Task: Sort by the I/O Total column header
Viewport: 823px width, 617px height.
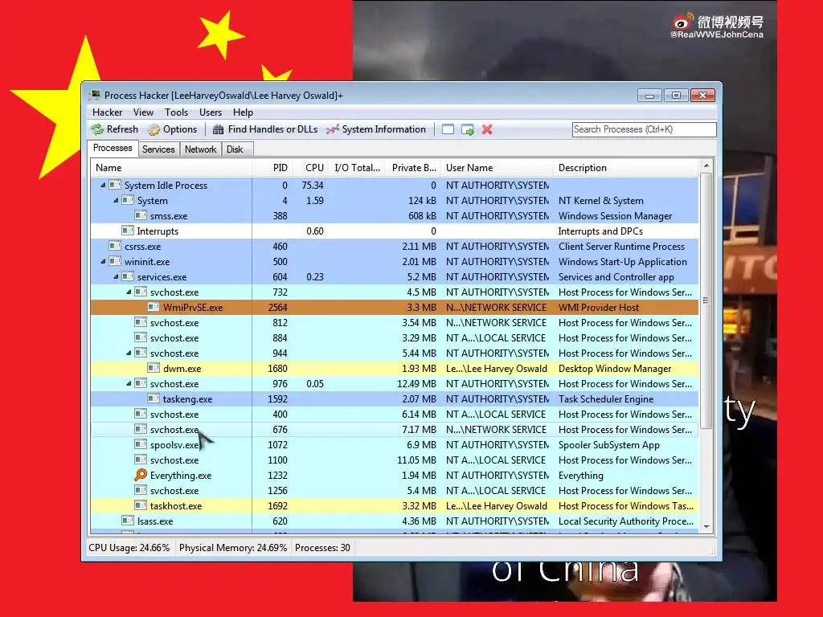Action: click(x=357, y=168)
